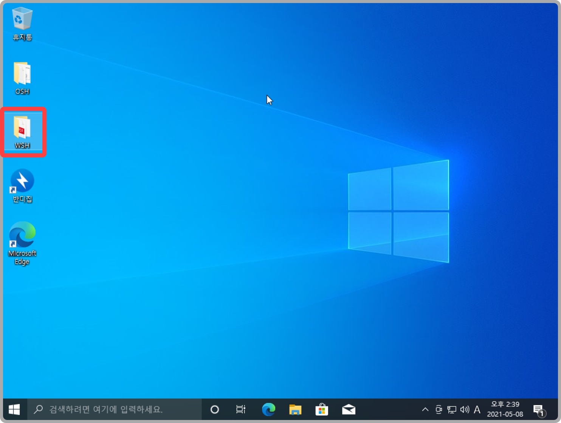Open File Explorer from the taskbar

(x=295, y=409)
